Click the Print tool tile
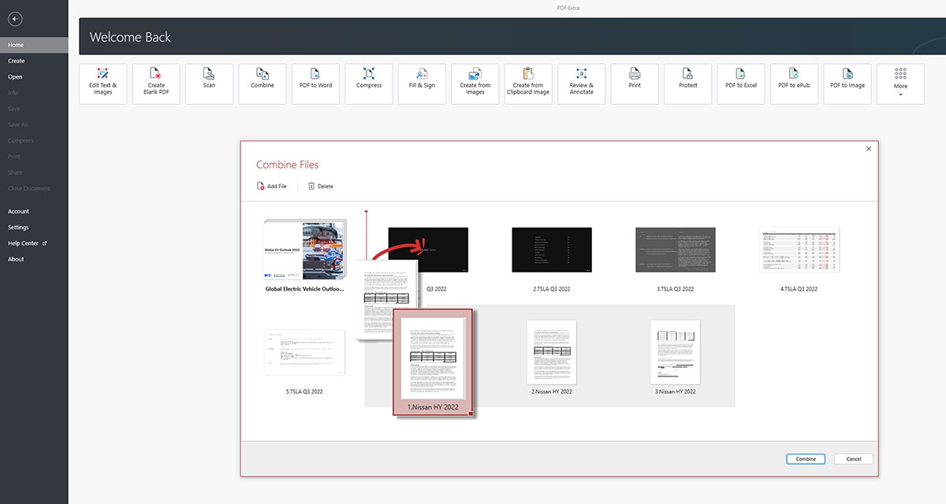946x504 pixels. click(635, 83)
